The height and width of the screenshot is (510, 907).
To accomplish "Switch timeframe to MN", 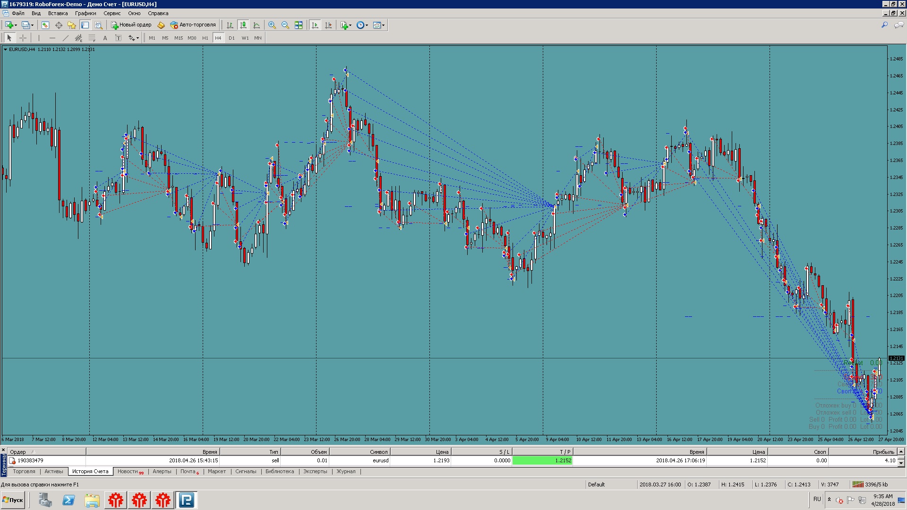I will 257,38.
